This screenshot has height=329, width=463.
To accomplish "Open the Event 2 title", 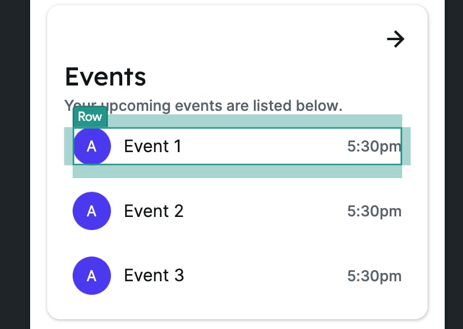I will [x=154, y=211].
